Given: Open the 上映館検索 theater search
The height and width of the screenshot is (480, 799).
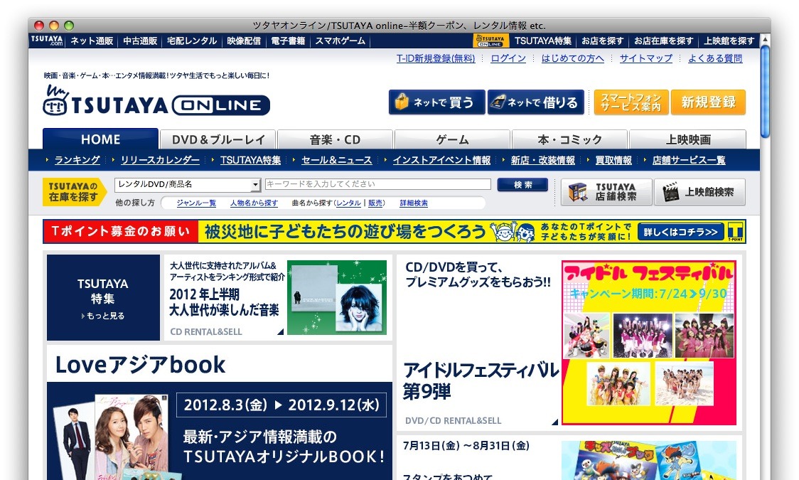Looking at the screenshot, I should pyautogui.click(x=700, y=191).
